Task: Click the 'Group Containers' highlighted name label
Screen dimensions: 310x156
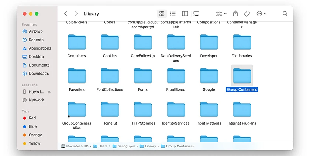Action: 242,89
